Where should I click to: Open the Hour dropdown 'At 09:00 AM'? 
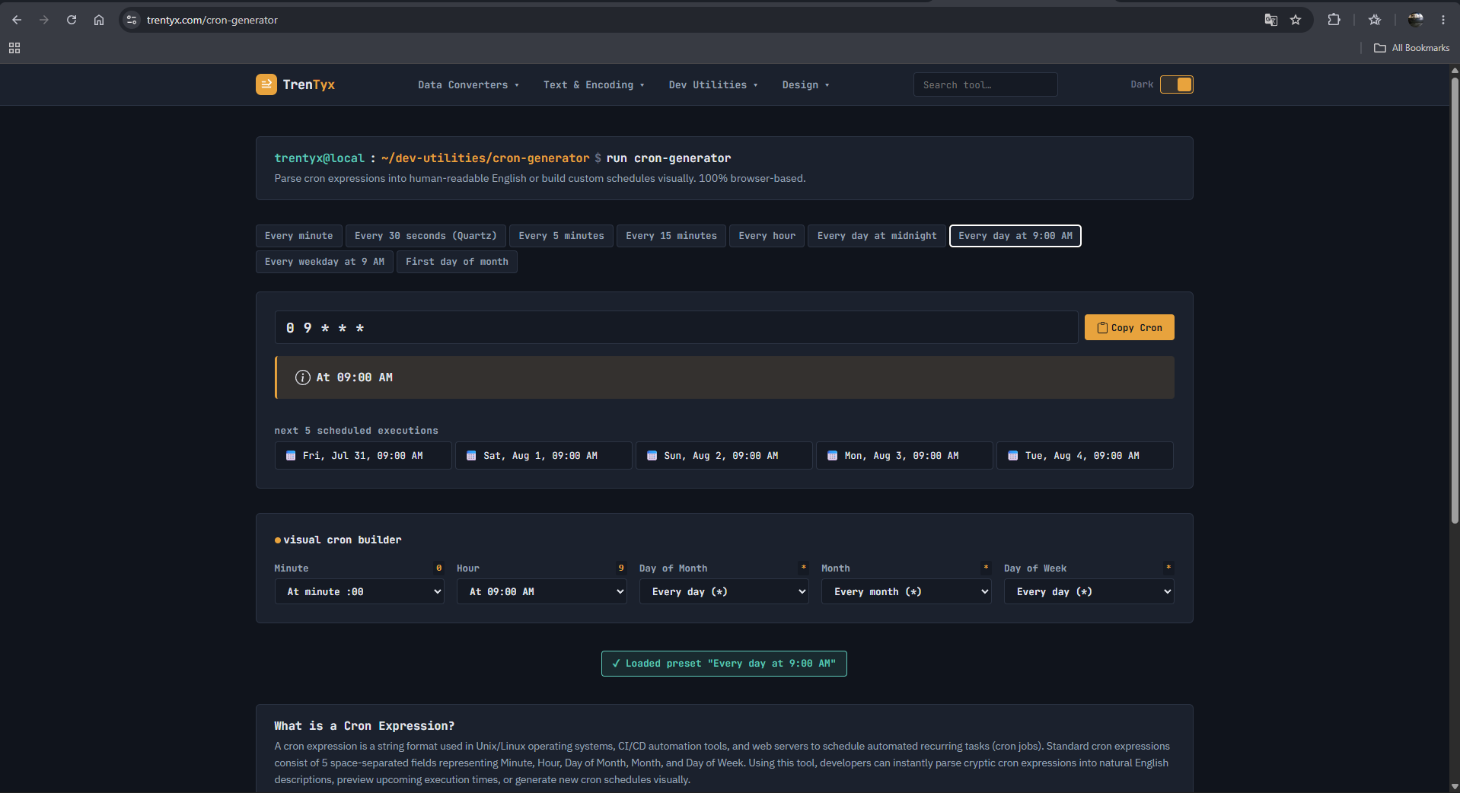(x=541, y=591)
